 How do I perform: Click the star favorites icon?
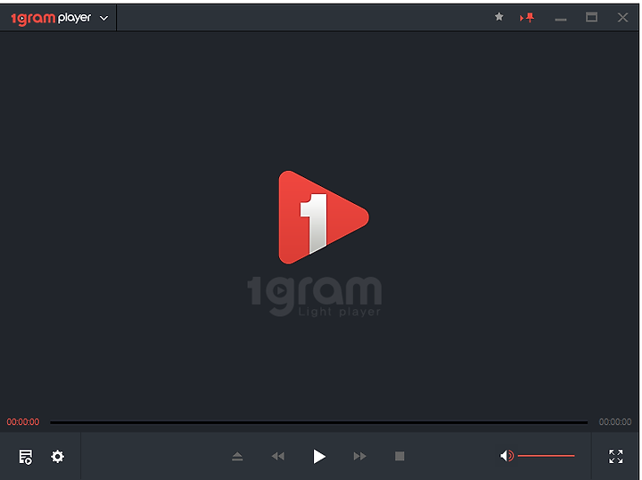(498, 17)
